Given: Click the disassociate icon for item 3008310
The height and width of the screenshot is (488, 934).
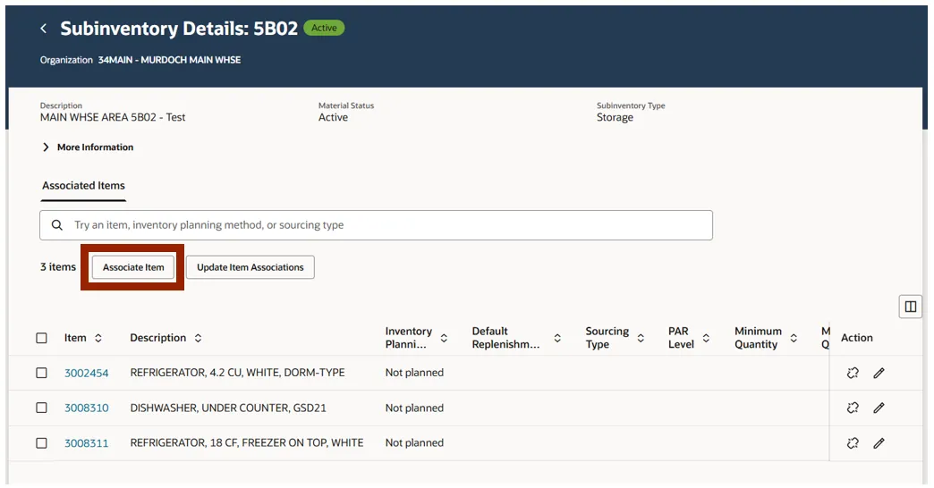Looking at the screenshot, I should pos(853,408).
